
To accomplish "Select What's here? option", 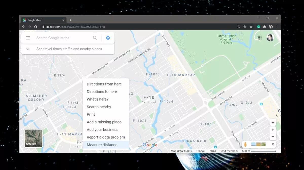I will pyautogui.click(x=106, y=99).
